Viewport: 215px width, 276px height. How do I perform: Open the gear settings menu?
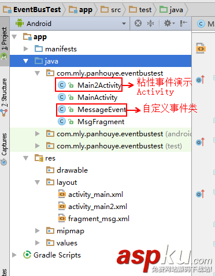[169, 23]
